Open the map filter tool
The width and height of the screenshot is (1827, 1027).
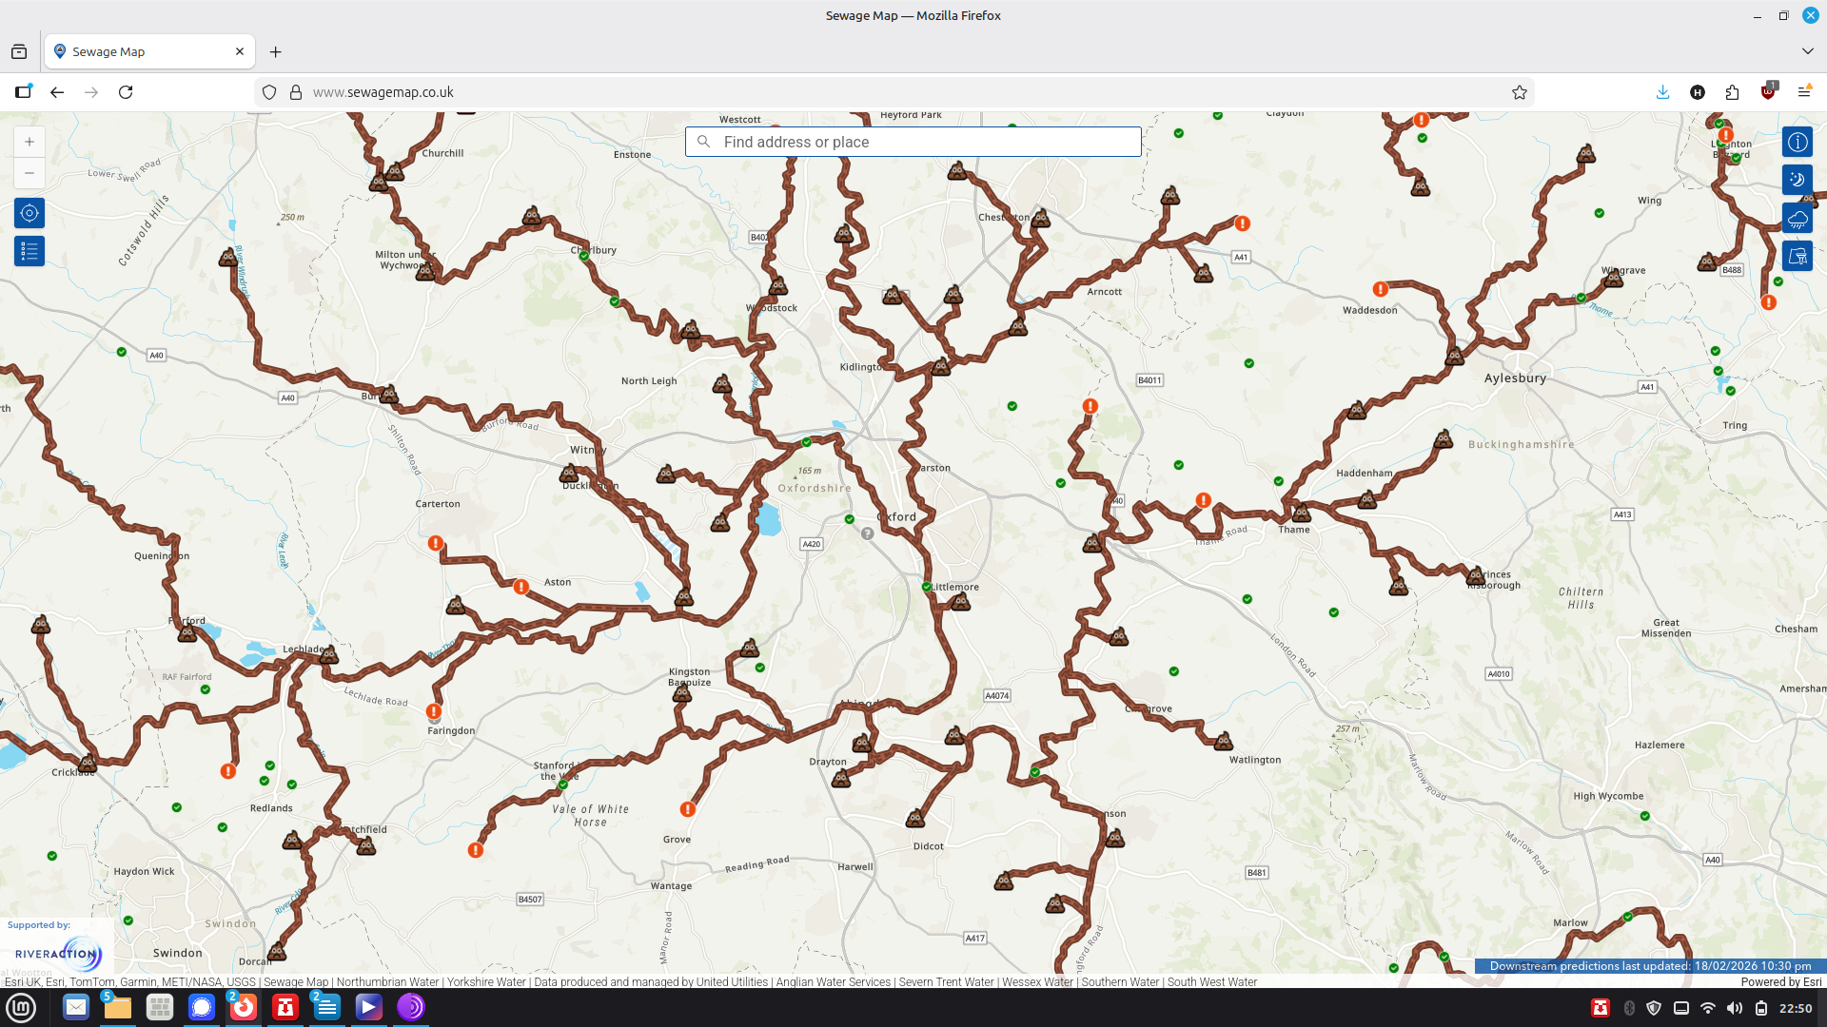[1797, 256]
